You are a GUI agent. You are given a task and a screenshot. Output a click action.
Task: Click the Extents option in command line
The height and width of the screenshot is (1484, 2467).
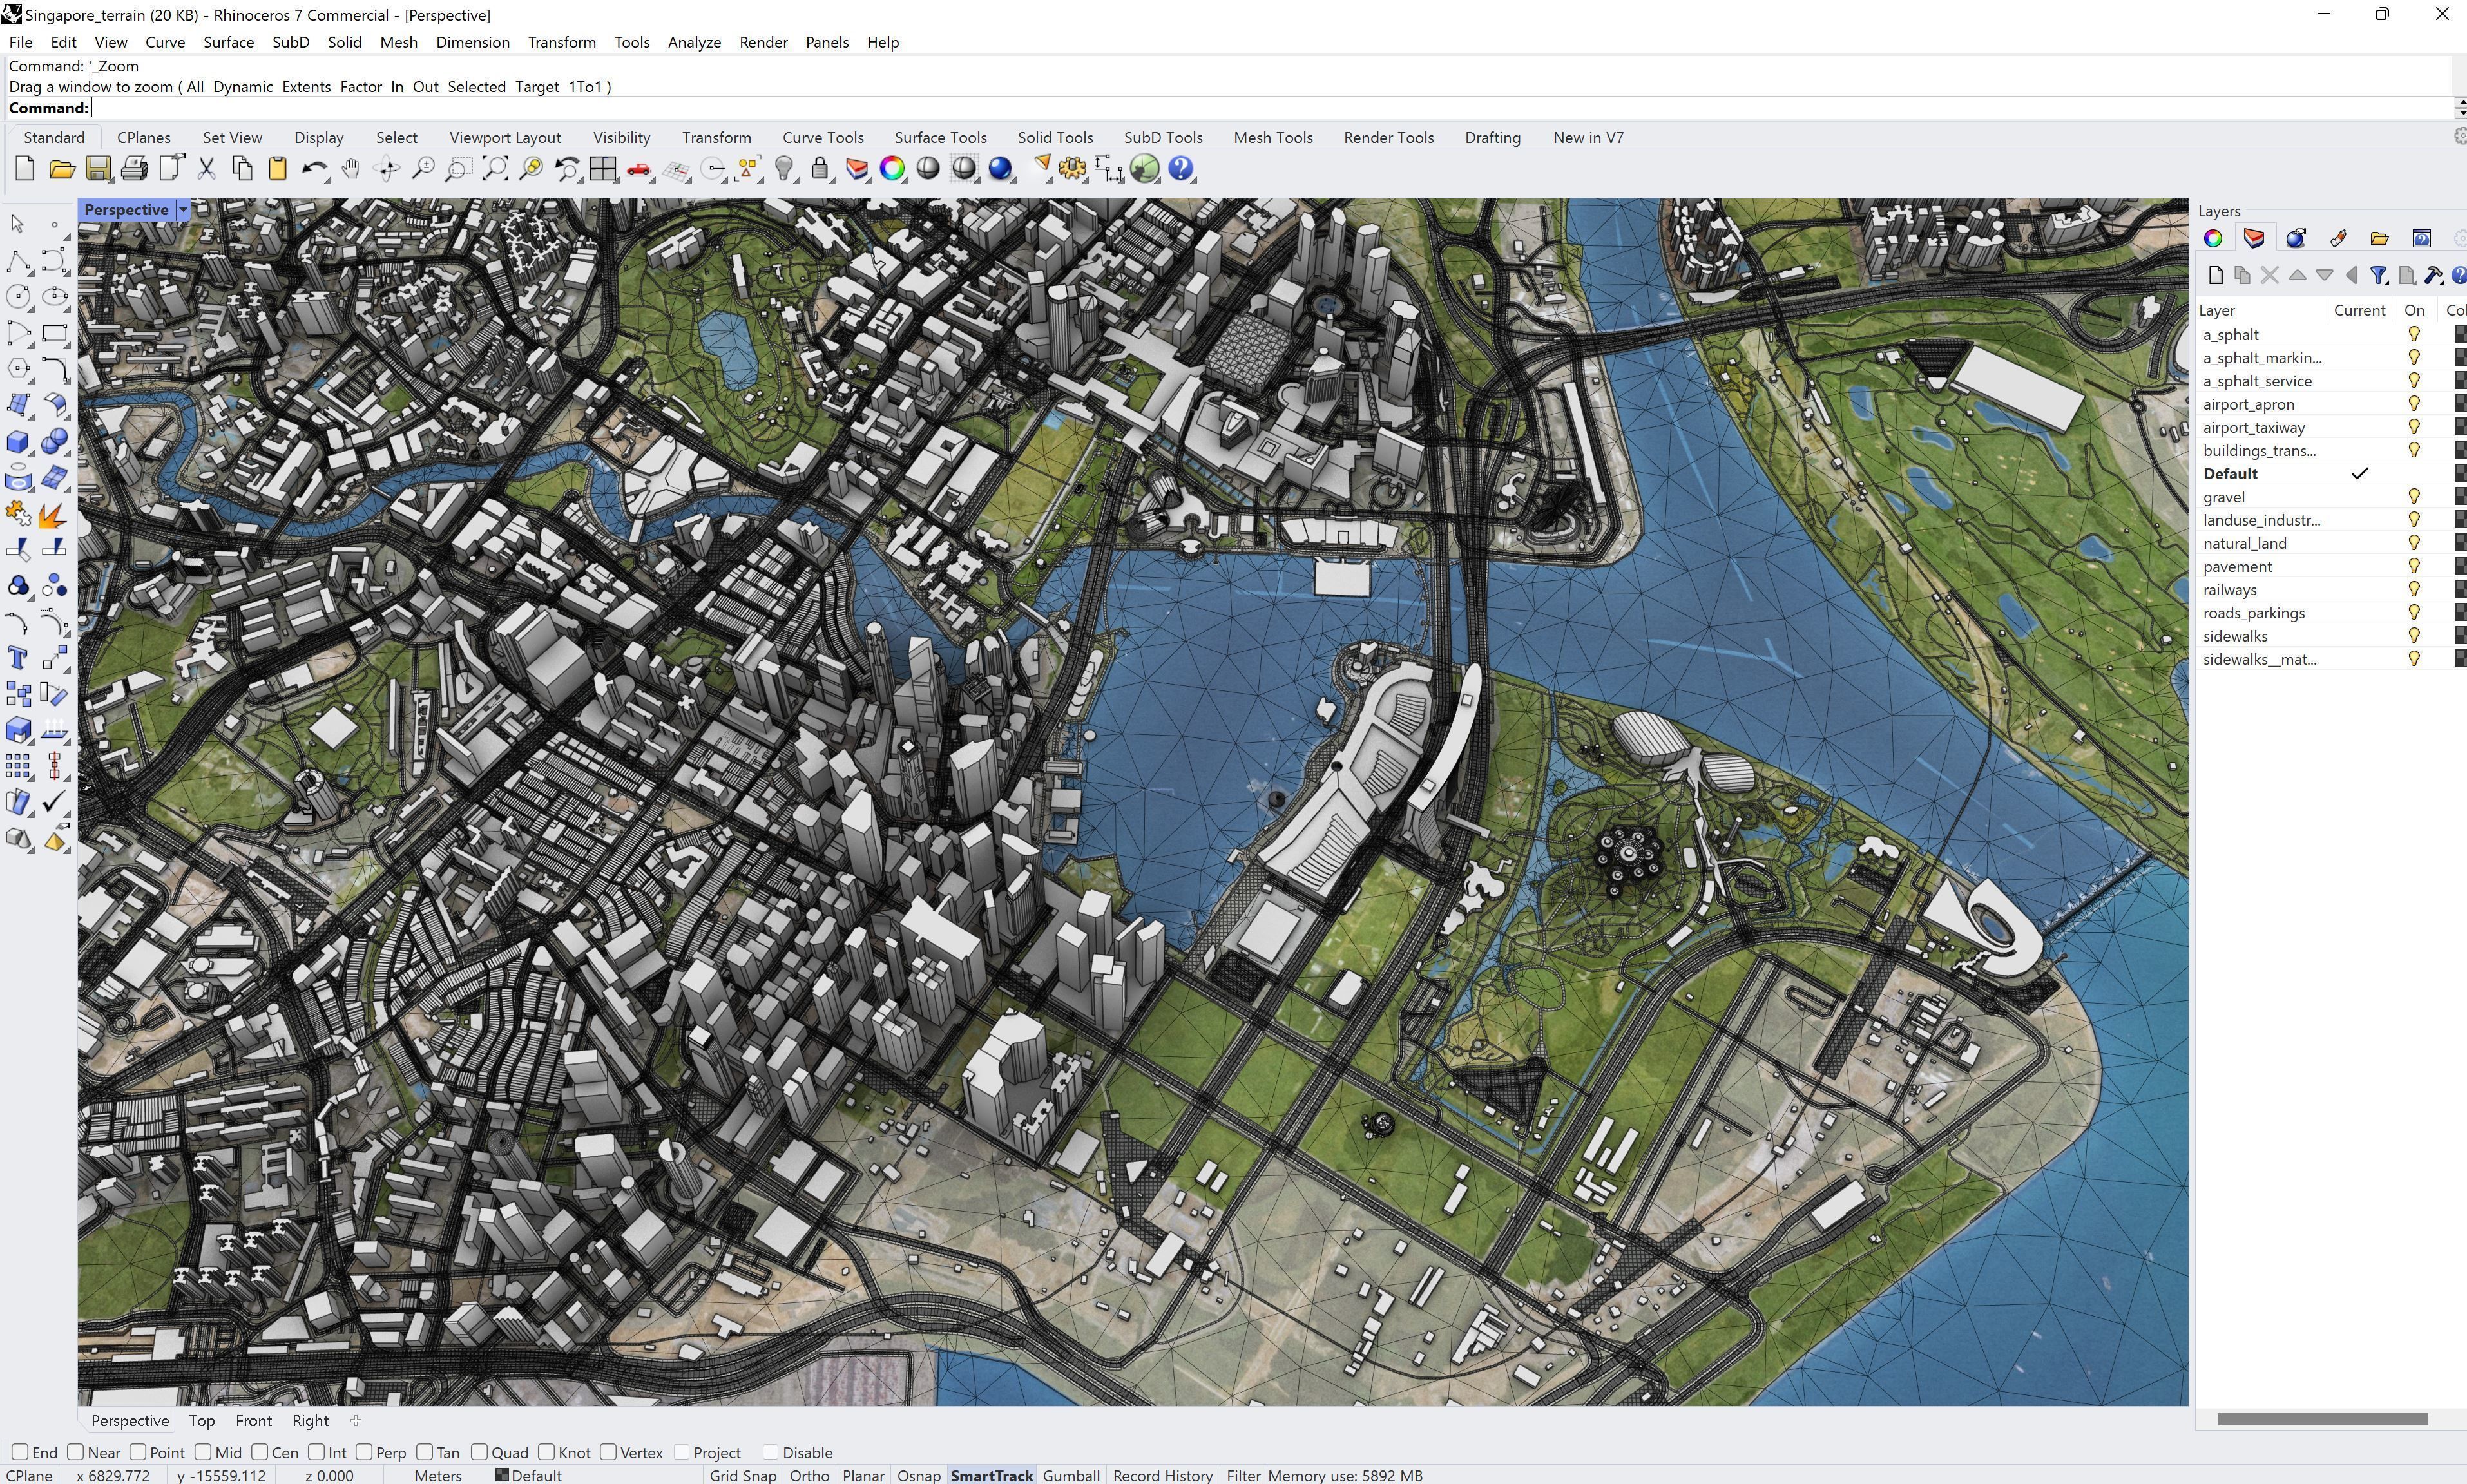[x=306, y=87]
